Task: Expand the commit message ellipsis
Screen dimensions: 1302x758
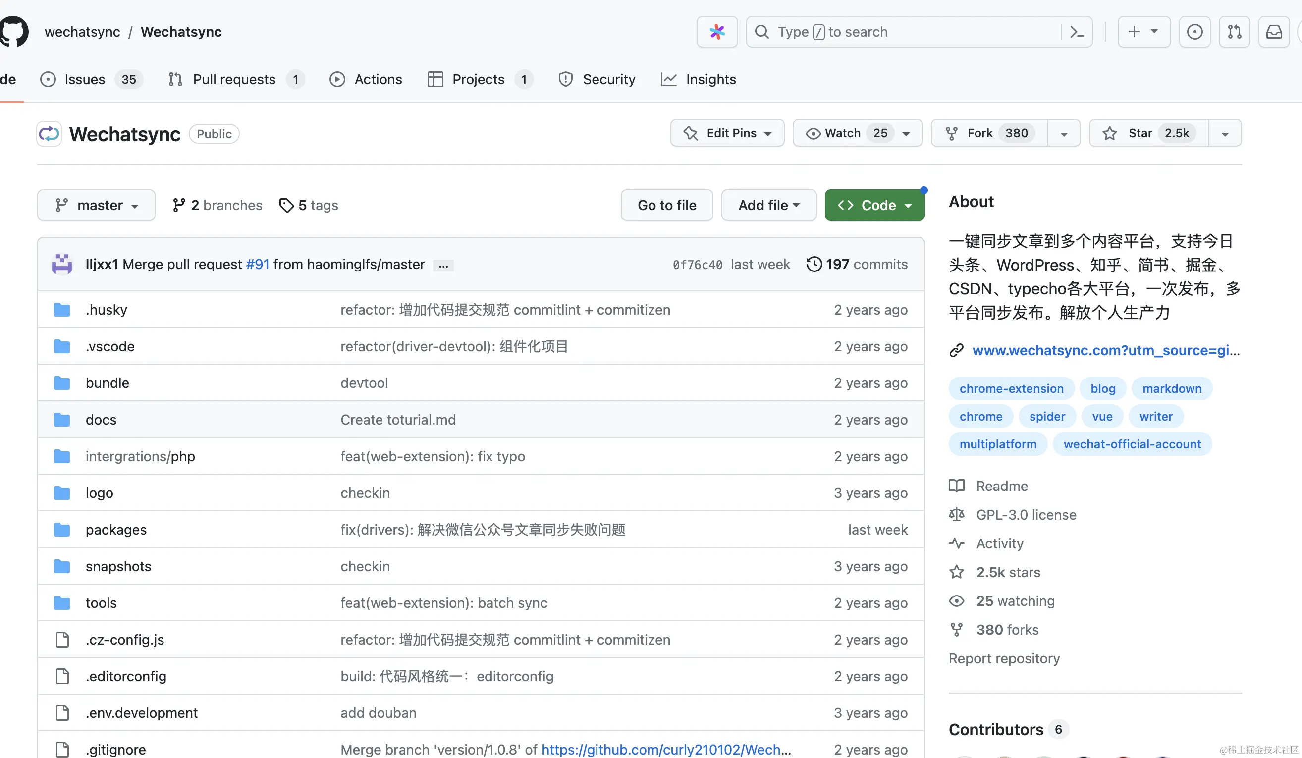Action: coord(443,265)
